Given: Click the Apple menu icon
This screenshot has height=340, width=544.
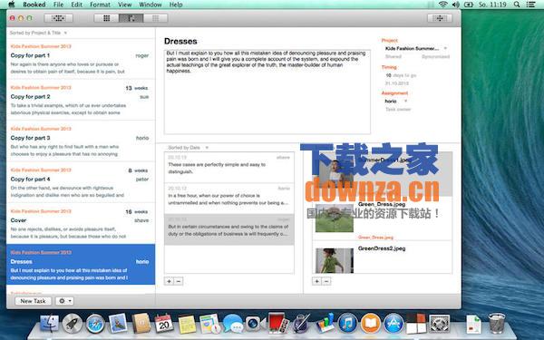Looking at the screenshot, I should [x=12, y=5].
